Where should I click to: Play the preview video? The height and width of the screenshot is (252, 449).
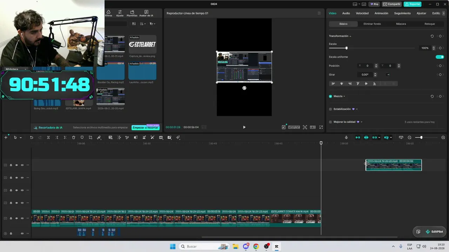click(244, 127)
